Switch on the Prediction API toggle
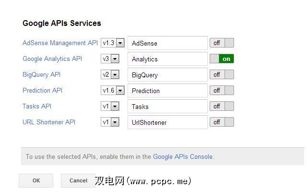The height and width of the screenshot is (192, 307). 222,91
